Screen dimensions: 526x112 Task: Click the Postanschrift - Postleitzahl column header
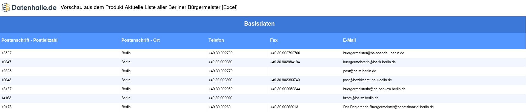tap(29, 40)
